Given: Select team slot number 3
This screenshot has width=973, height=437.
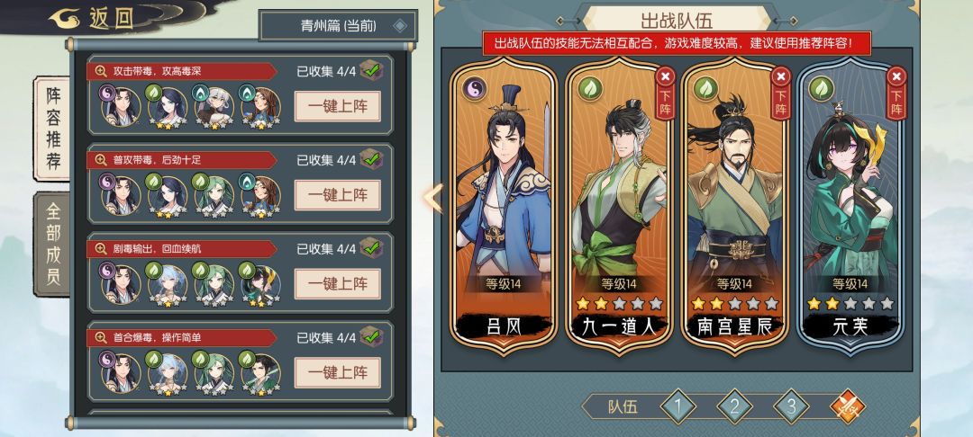Looking at the screenshot, I should [x=791, y=406].
